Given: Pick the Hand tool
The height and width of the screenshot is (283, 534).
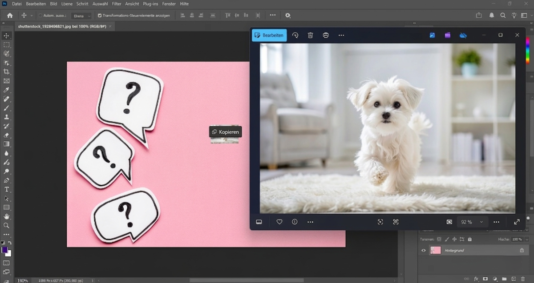Looking at the screenshot, I should pos(6,216).
